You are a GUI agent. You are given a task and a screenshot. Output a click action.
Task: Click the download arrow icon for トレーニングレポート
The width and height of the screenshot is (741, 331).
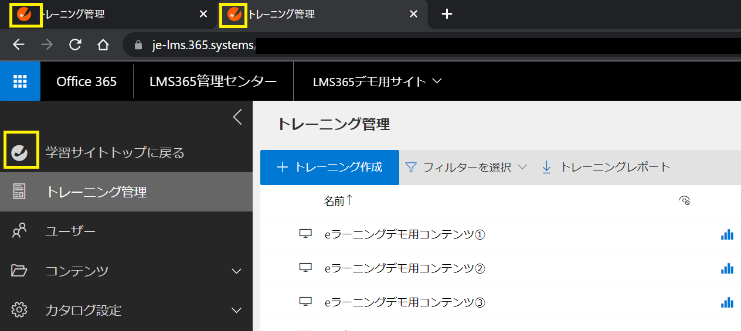pyautogui.click(x=546, y=168)
